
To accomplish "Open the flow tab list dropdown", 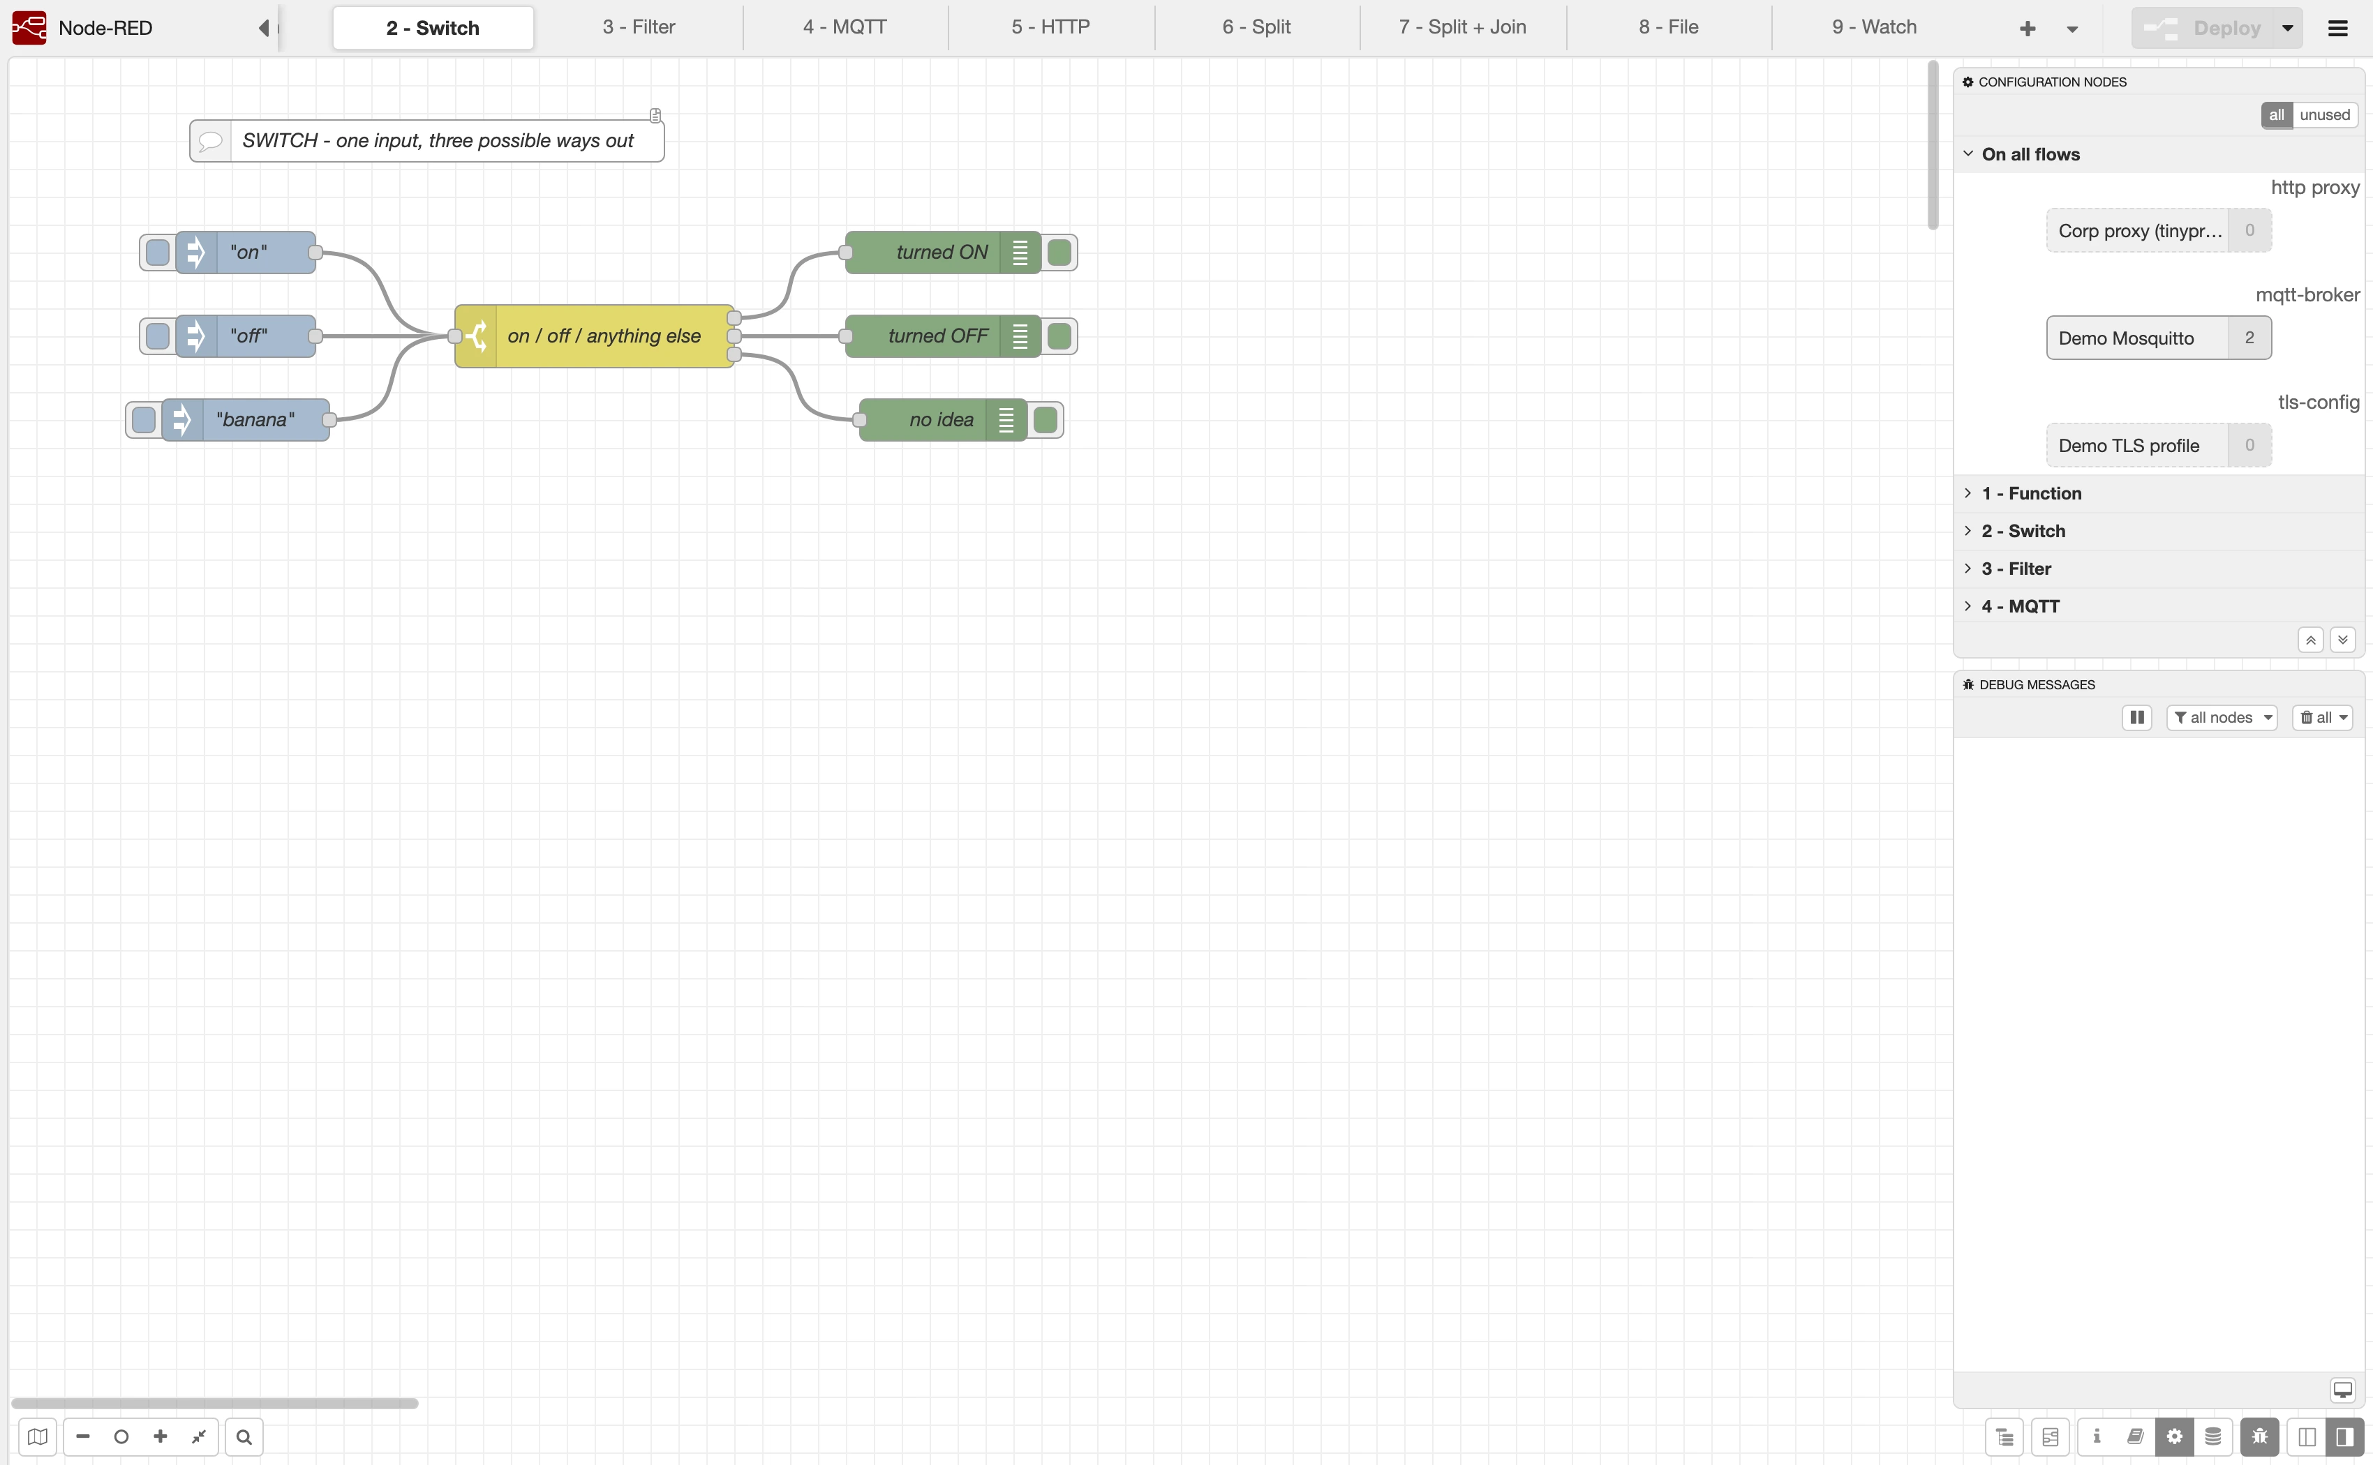I will coord(2071,29).
